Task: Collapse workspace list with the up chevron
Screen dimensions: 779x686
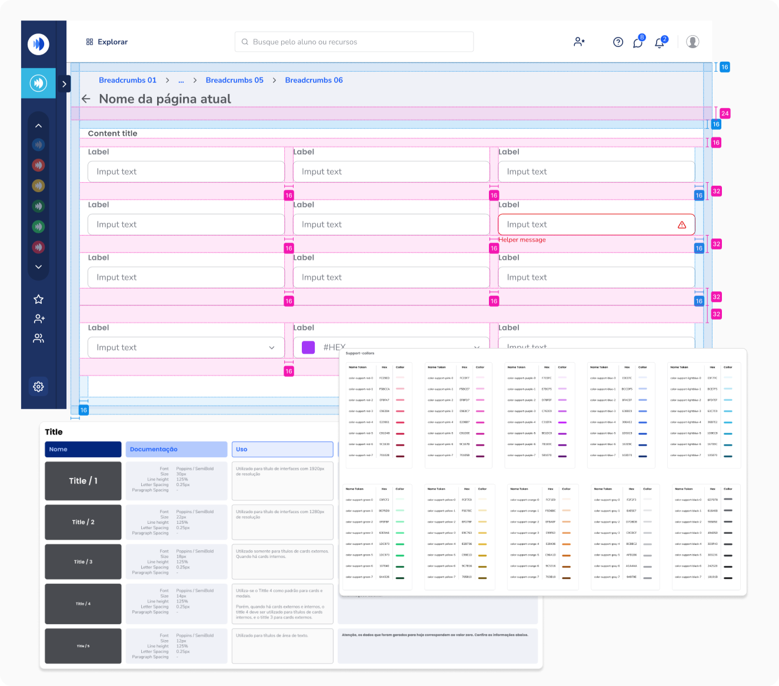Action: (x=38, y=126)
